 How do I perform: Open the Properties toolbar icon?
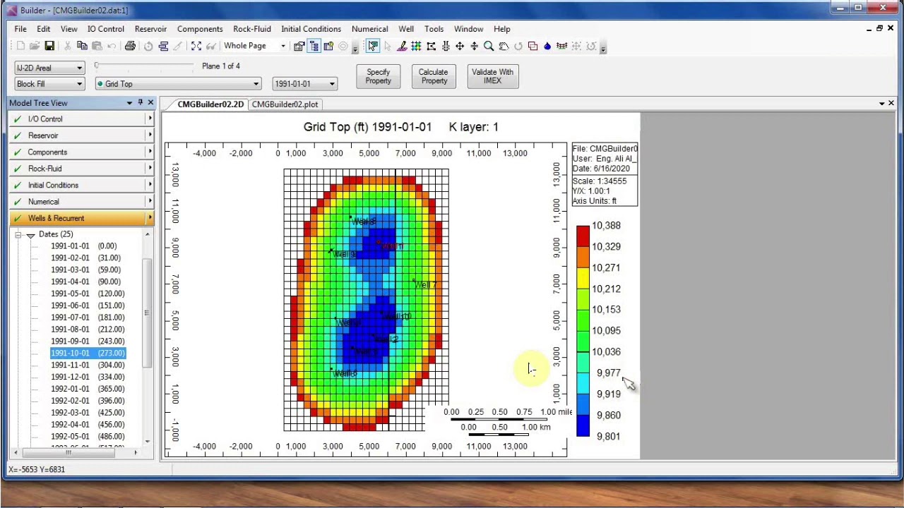(x=299, y=47)
